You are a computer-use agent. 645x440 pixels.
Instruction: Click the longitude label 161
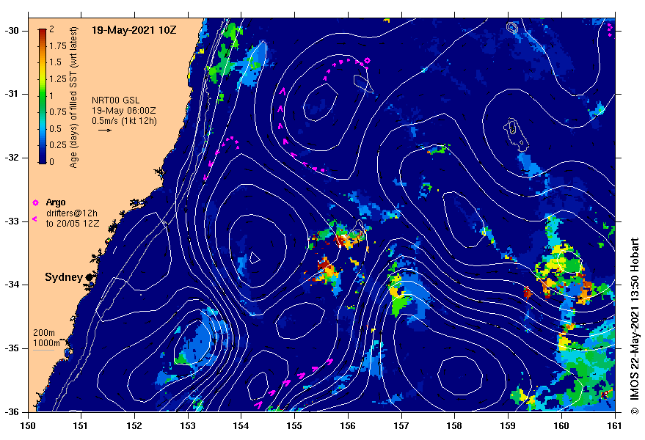[615, 425]
